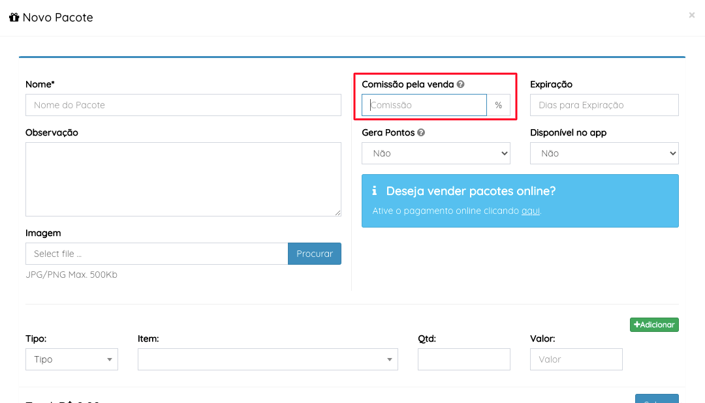This screenshot has height=403, width=705.
Task: Click the help icon next to Gera Pontos
Action: pos(421,132)
